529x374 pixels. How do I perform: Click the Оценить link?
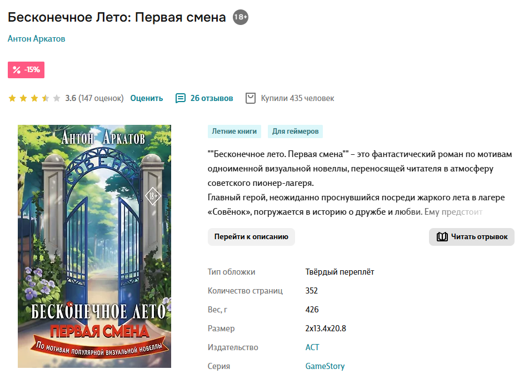click(147, 98)
